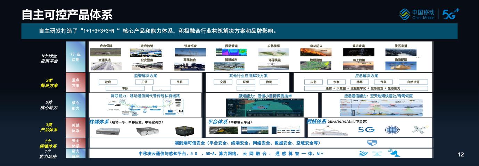Click the slide title 自主可控产品体系
This screenshot has width=479, height=166.
(67, 15)
